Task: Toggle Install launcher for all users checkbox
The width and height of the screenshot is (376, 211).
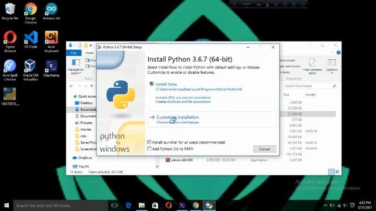Action: pos(149,142)
